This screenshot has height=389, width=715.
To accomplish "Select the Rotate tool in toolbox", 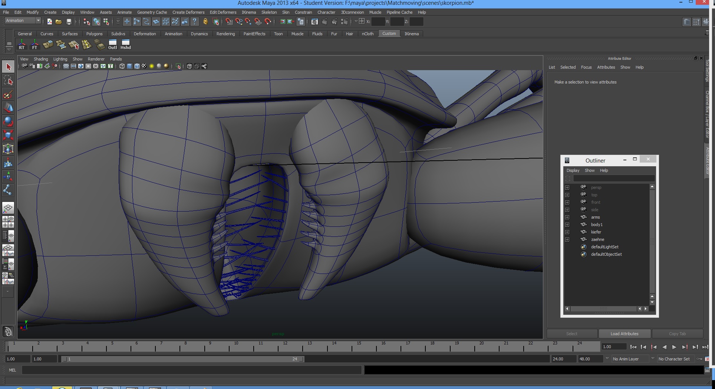I will [x=8, y=121].
